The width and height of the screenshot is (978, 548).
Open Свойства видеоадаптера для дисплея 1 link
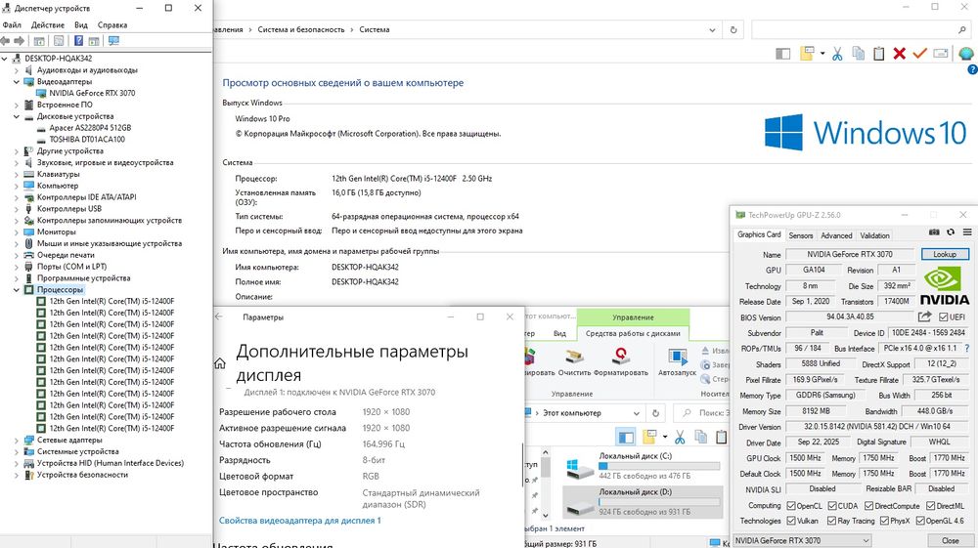coord(300,520)
